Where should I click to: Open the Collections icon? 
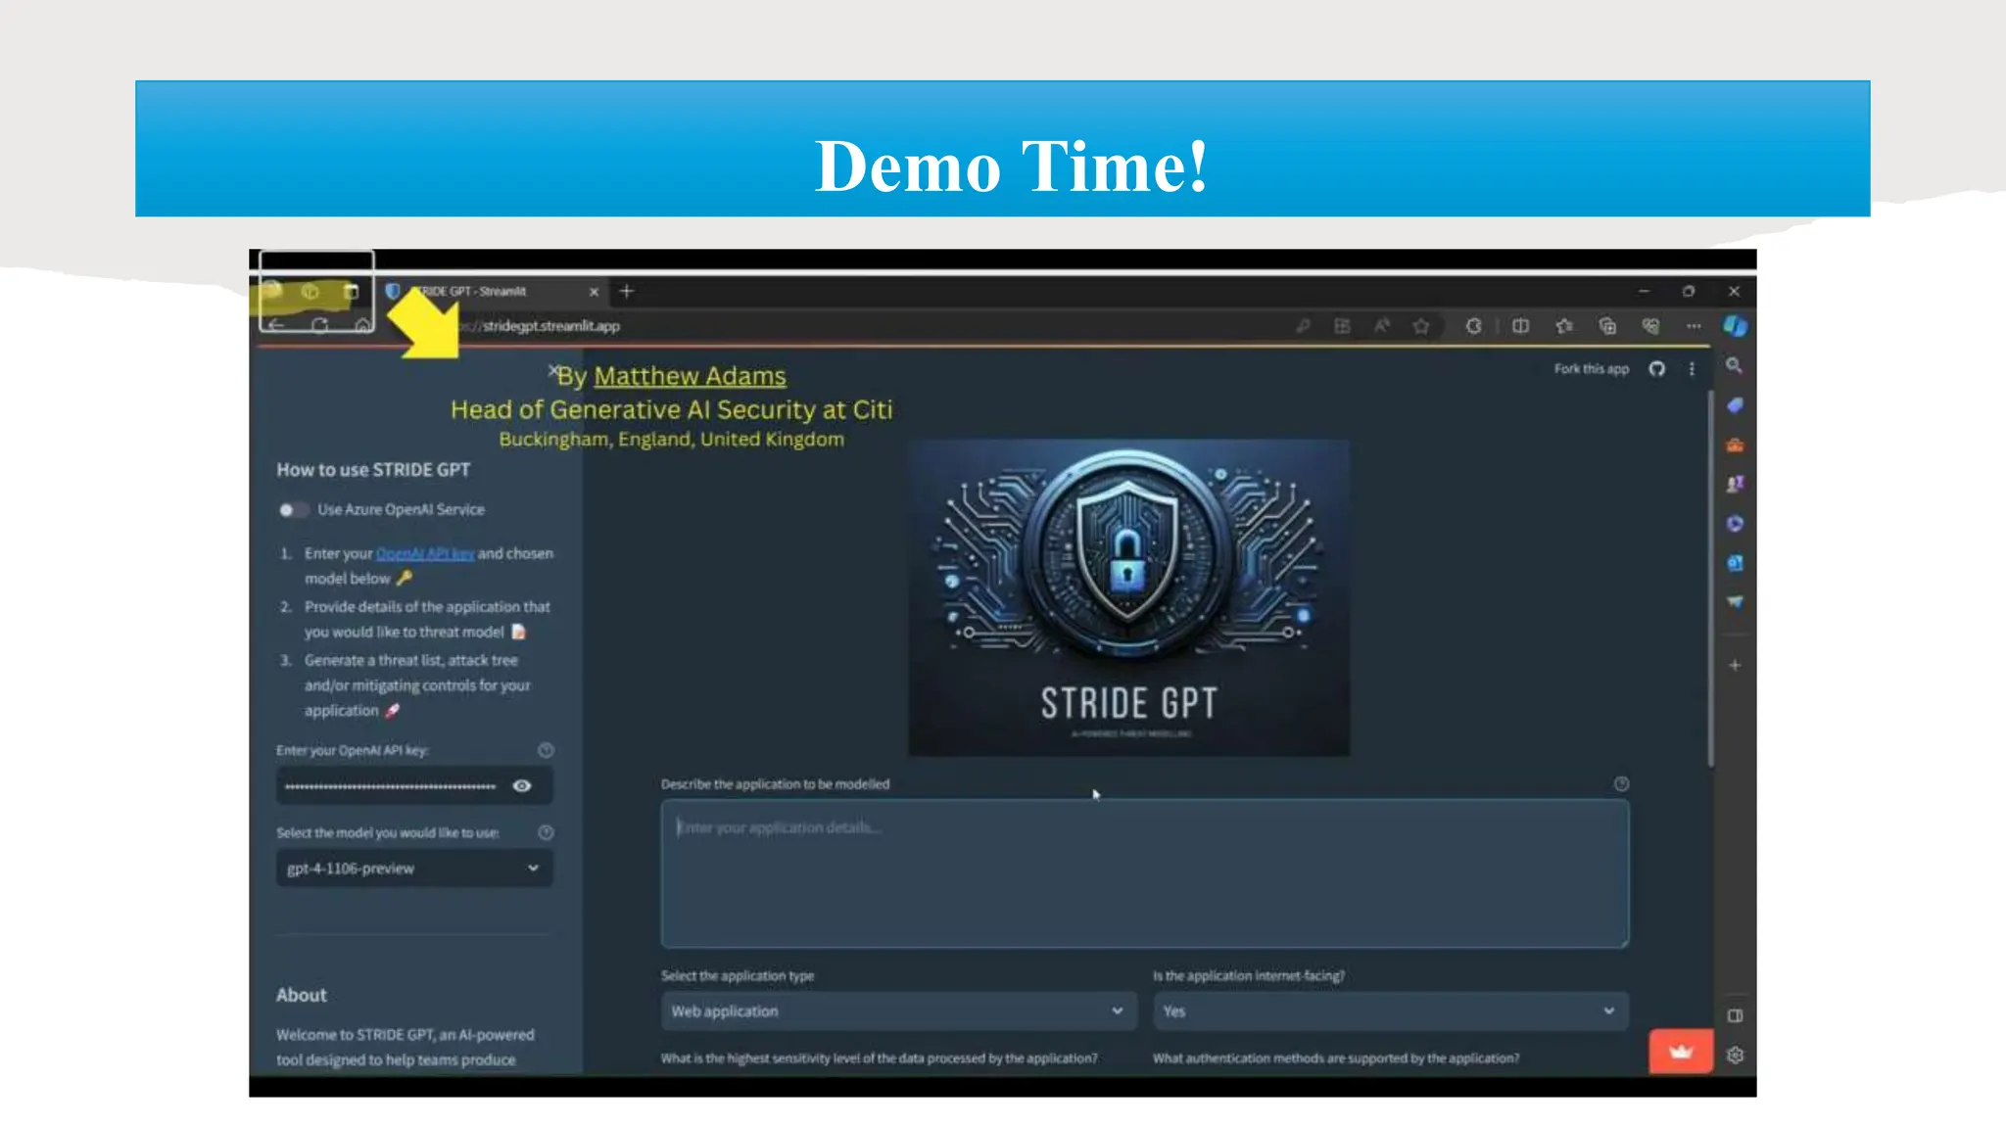coord(1607,326)
